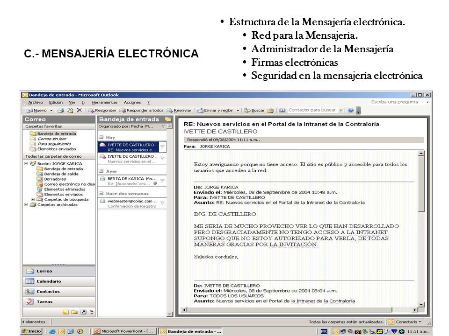Screen dimensions: 449x336
Task: Open the Enviar y recibir dropdown arrow
Action: [x=238, y=110]
